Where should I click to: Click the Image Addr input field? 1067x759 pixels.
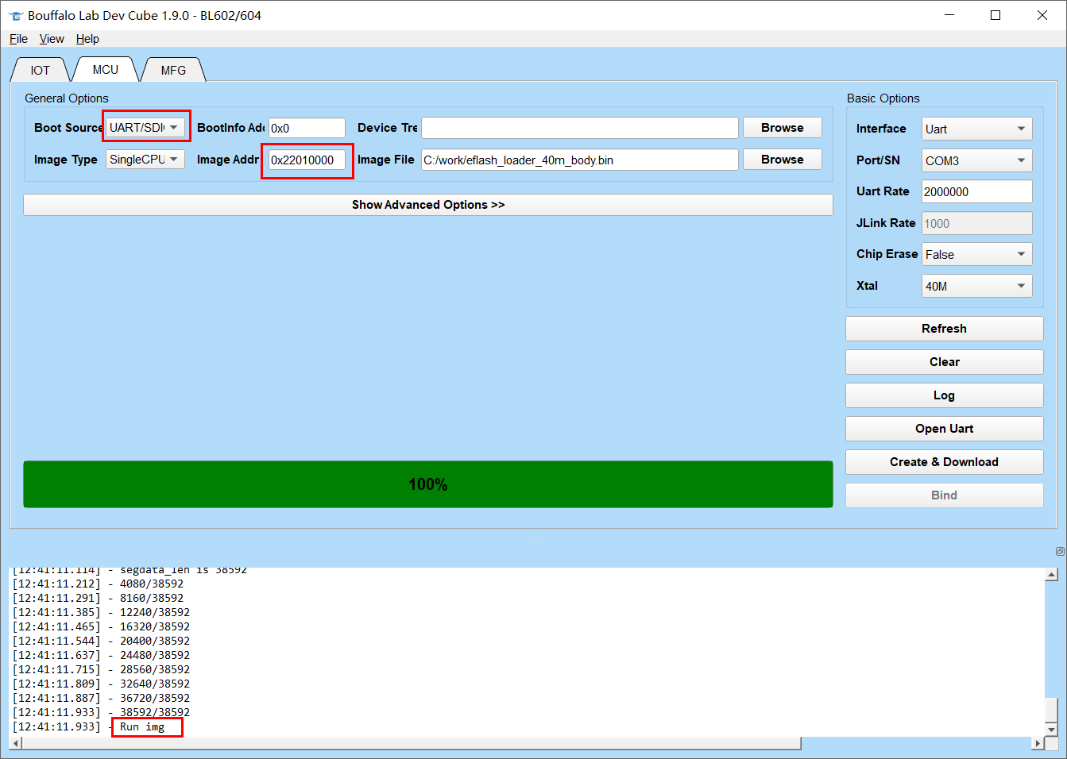click(x=307, y=160)
